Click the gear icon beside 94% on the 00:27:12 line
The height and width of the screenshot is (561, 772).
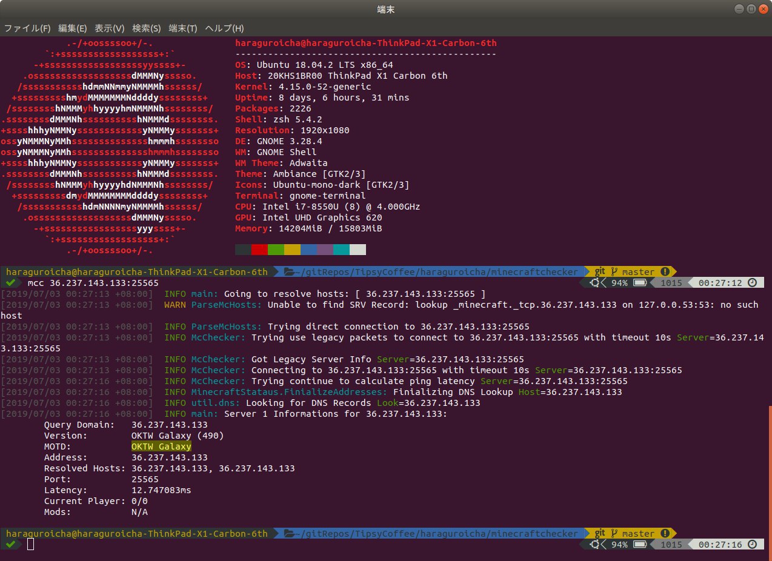coord(595,283)
